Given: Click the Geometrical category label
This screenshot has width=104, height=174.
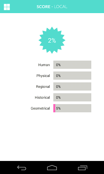Looking at the screenshot, I should click(x=40, y=108).
